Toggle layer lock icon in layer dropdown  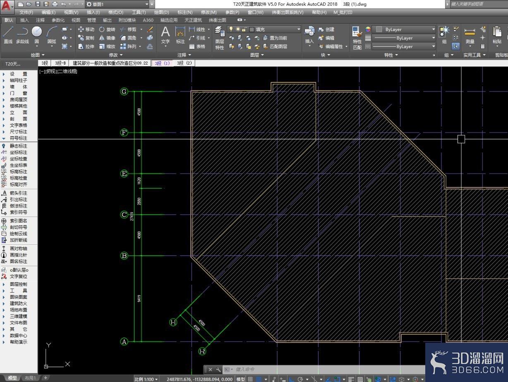pyautogui.click(x=245, y=29)
